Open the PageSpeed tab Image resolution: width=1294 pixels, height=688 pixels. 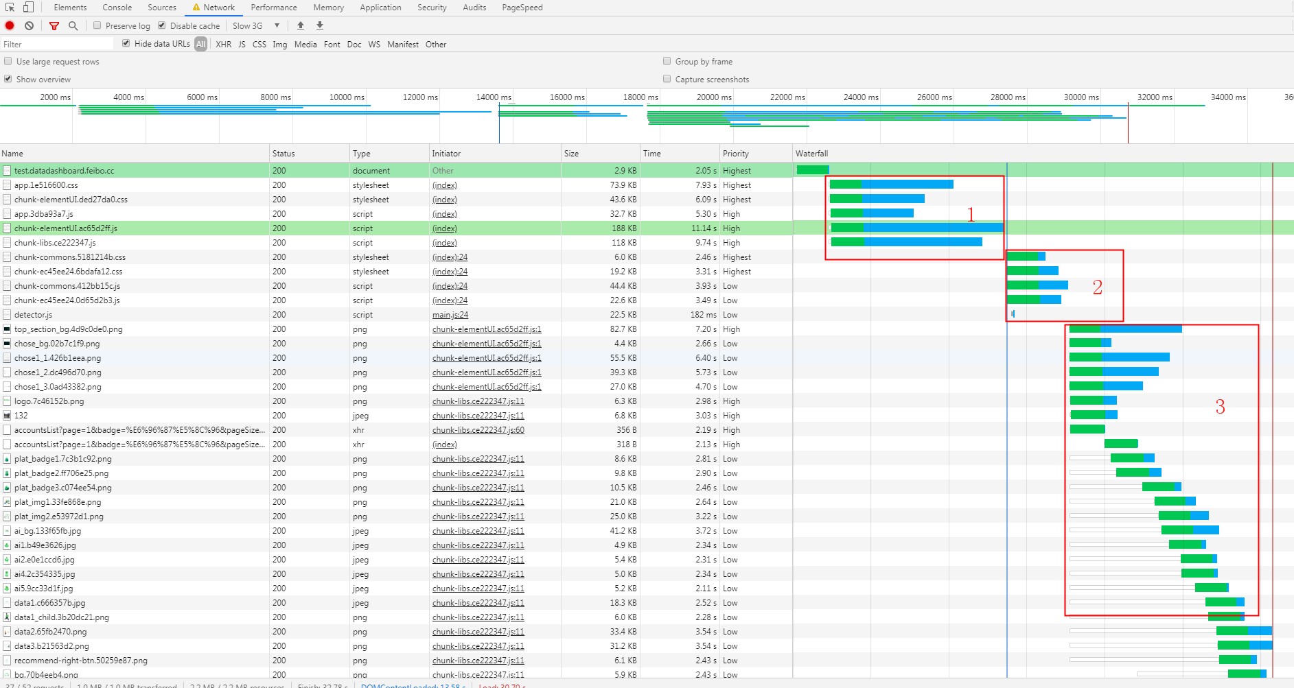522,8
